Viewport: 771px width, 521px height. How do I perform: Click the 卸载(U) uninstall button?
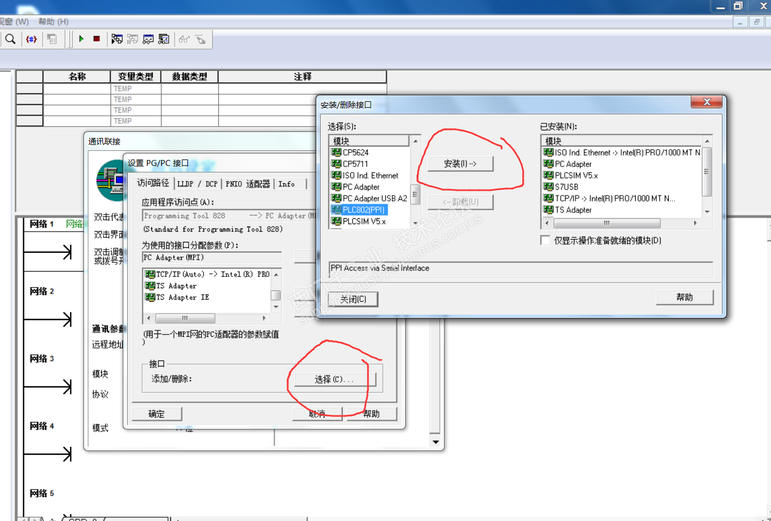tap(460, 202)
